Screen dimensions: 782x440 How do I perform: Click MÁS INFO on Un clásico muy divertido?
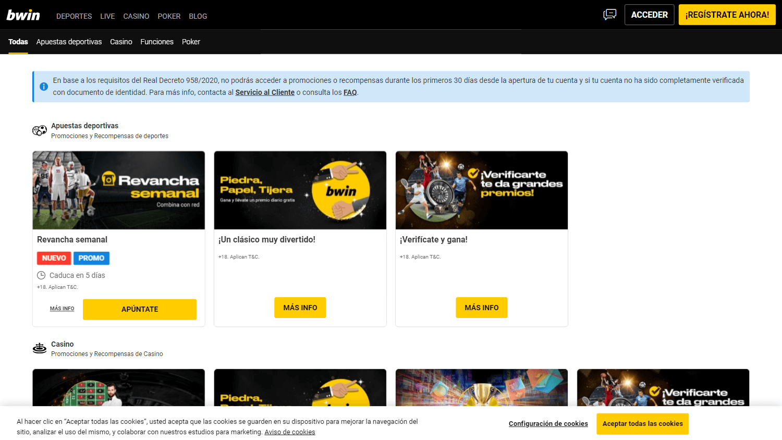pyautogui.click(x=300, y=308)
